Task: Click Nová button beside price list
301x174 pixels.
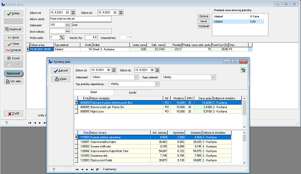Action: click(x=204, y=21)
